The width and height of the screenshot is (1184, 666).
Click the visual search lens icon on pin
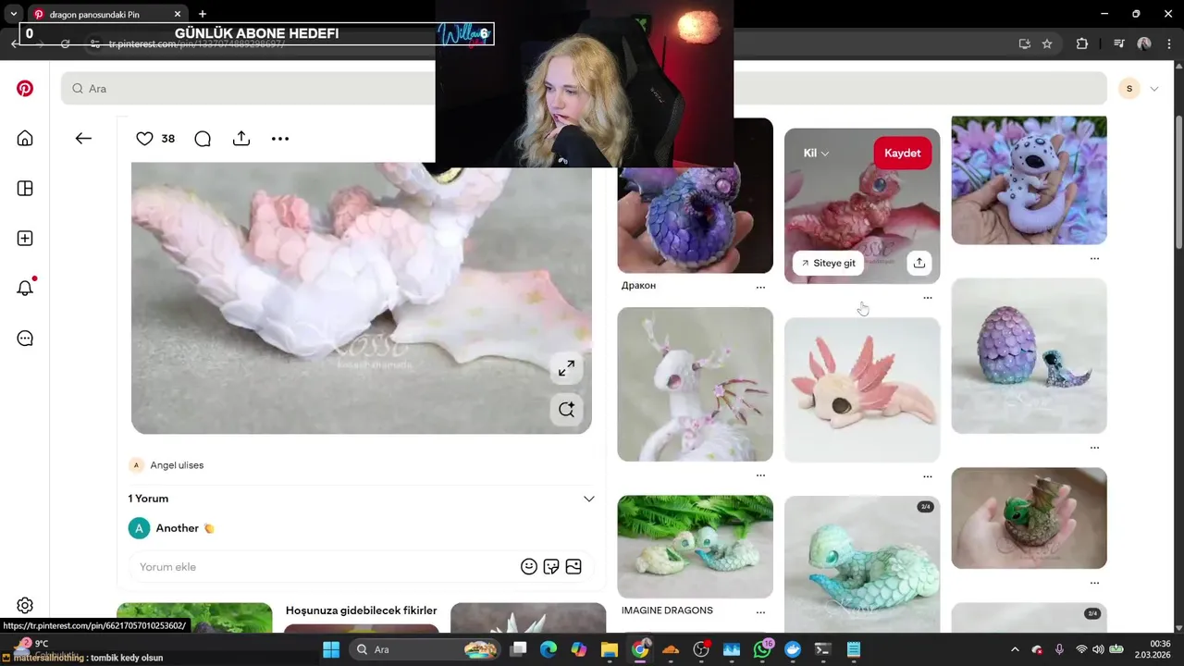click(x=566, y=409)
